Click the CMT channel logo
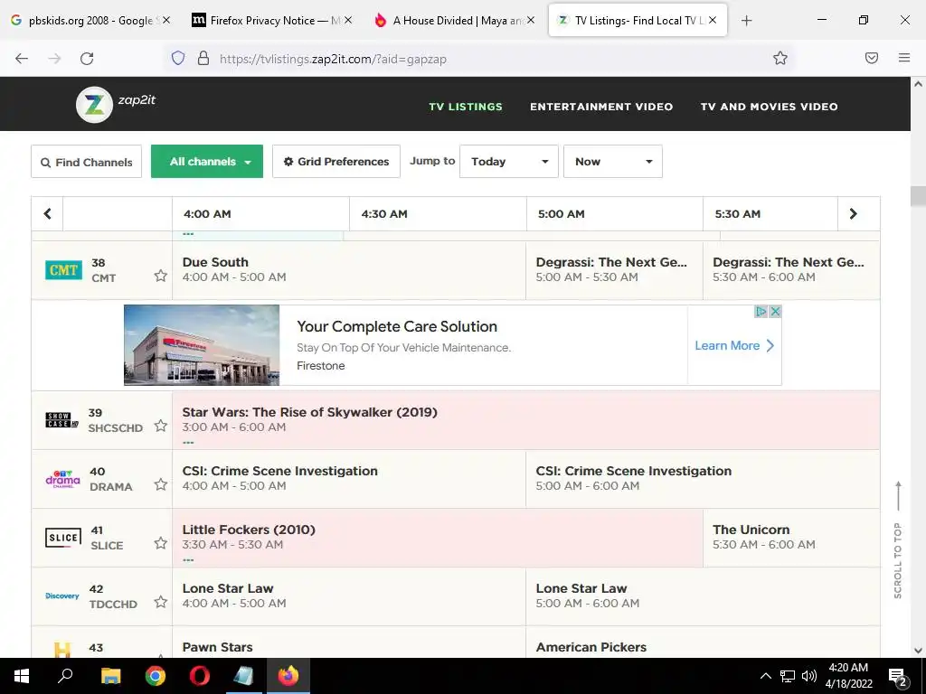Viewport: 926px width, 694px height. click(x=63, y=270)
